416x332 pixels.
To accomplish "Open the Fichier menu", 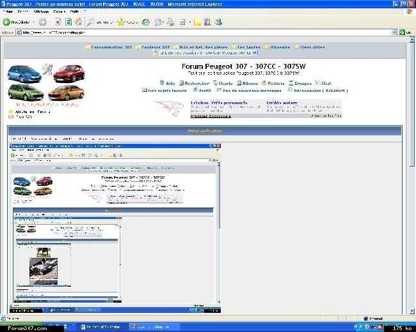I will (x=8, y=11).
